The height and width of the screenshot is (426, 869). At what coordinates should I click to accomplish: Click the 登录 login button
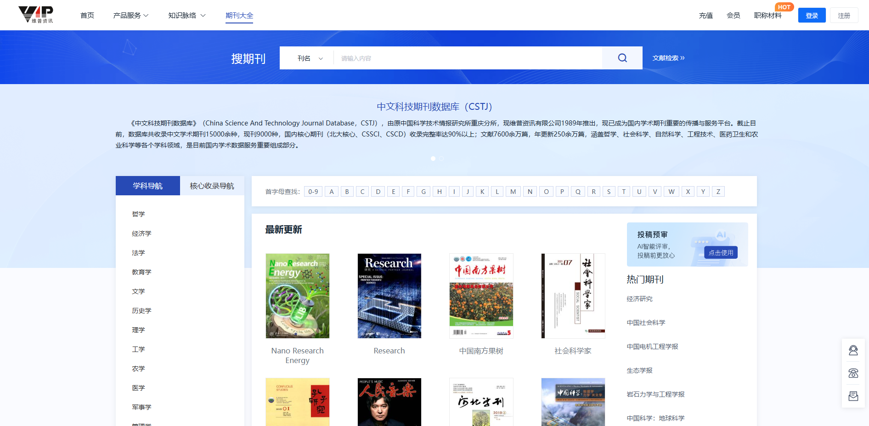(812, 15)
